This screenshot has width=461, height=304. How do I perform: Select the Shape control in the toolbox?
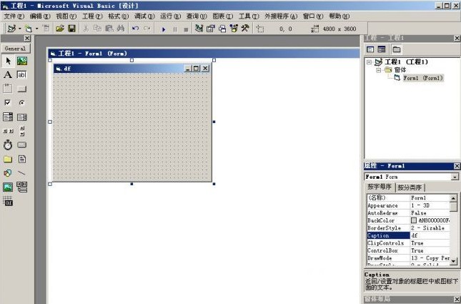[x=8, y=173]
